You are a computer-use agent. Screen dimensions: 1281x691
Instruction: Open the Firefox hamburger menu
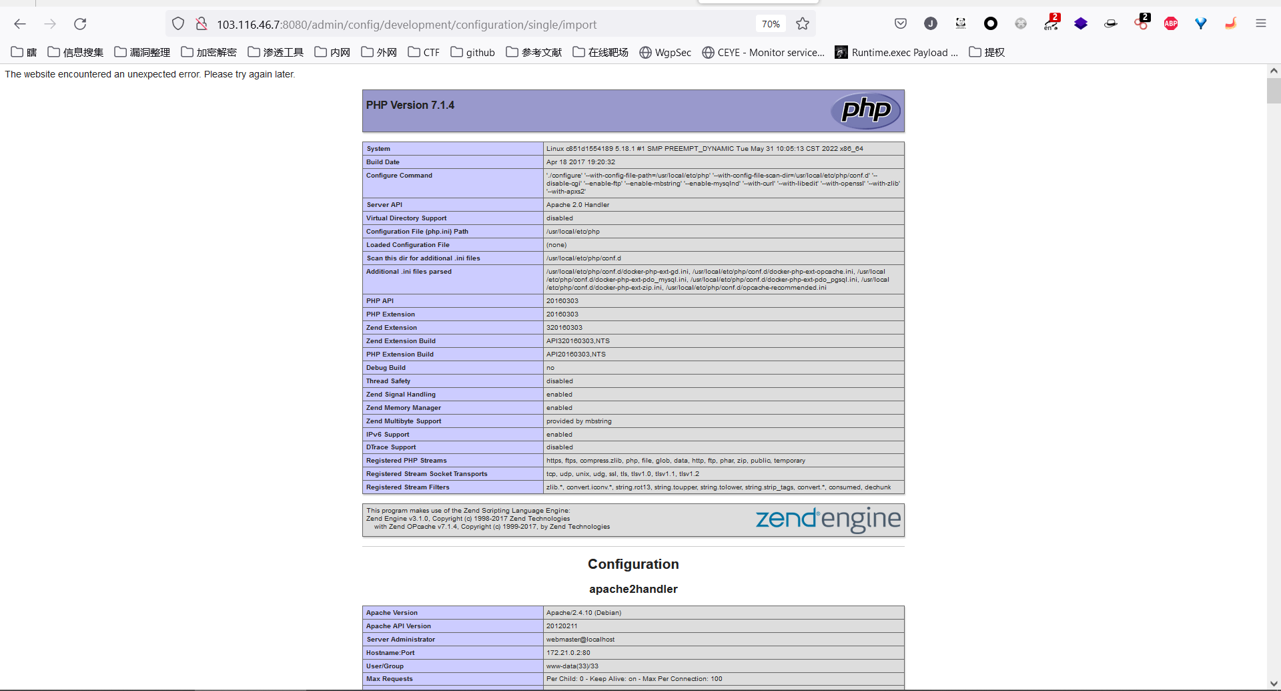(1260, 24)
